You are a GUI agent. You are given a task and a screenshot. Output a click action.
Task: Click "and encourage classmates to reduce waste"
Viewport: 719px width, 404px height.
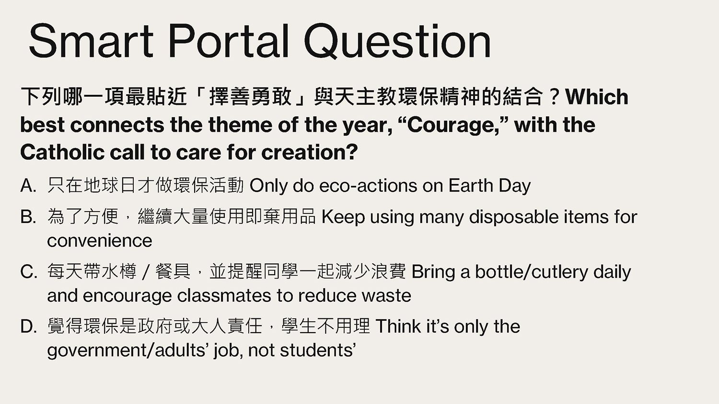point(229,296)
